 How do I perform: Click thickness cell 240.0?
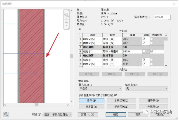[x=132, y=52]
